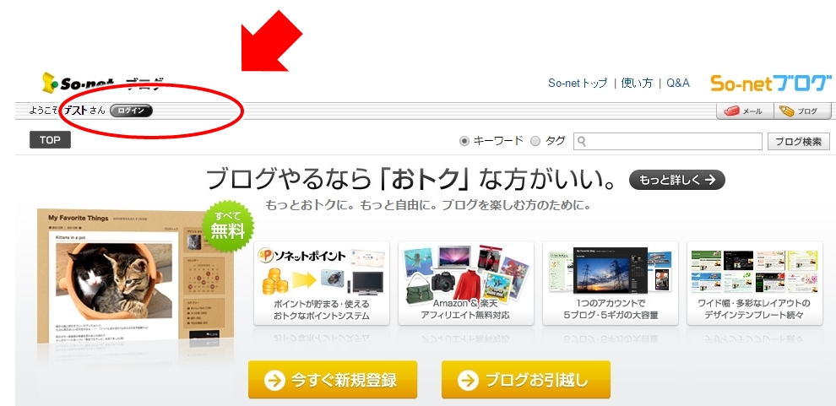Click the ブログお引越し button
This screenshot has width=836, height=406.
pyautogui.click(x=526, y=380)
